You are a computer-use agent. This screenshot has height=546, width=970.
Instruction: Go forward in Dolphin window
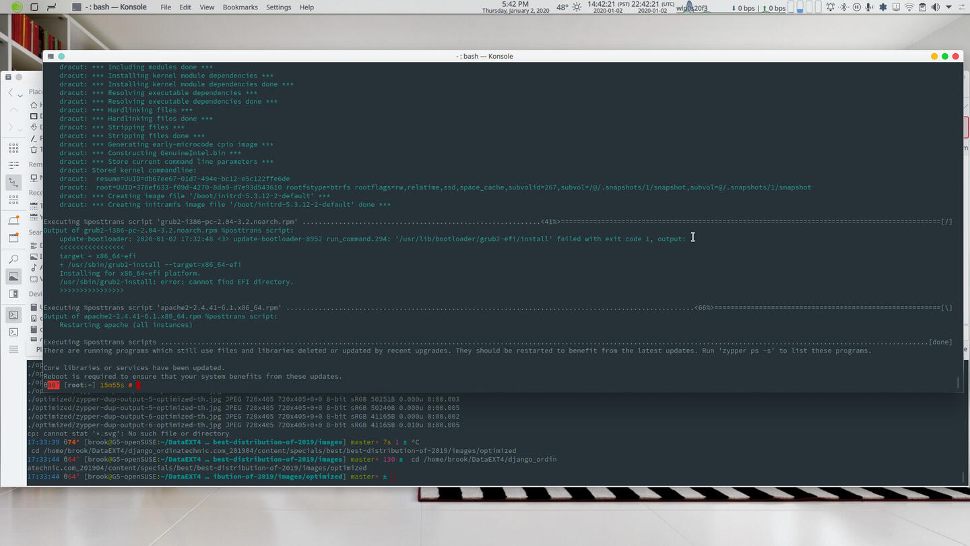click(11, 127)
